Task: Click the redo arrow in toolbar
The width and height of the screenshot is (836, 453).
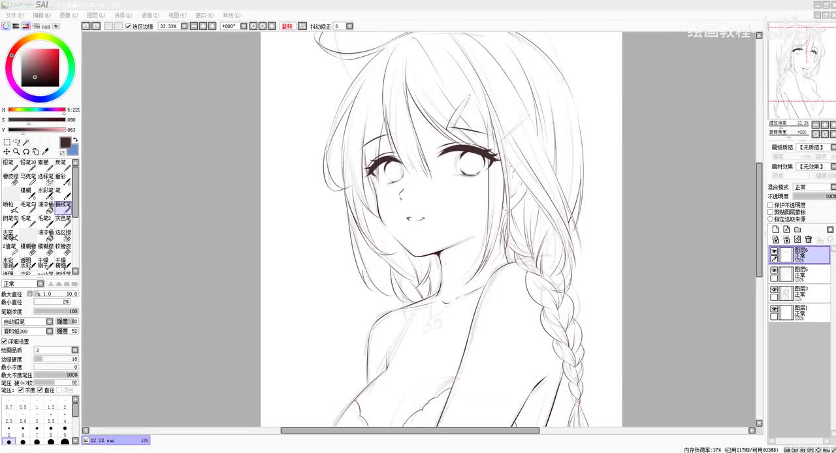Action: click(96, 26)
